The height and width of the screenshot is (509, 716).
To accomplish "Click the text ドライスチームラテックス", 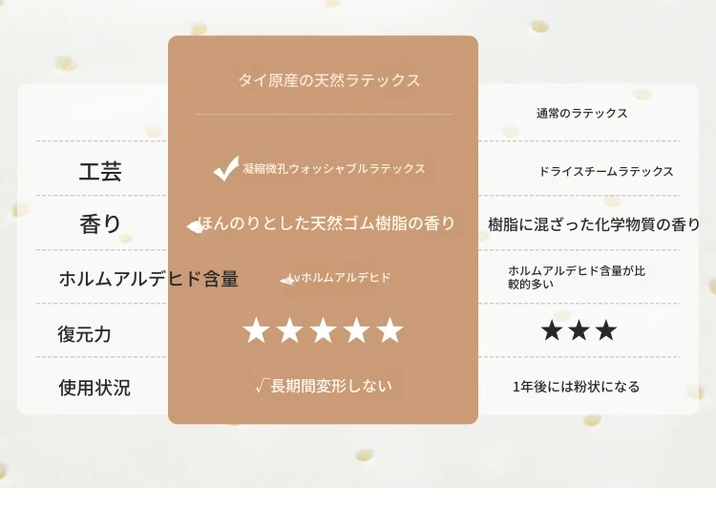I will 606,171.
